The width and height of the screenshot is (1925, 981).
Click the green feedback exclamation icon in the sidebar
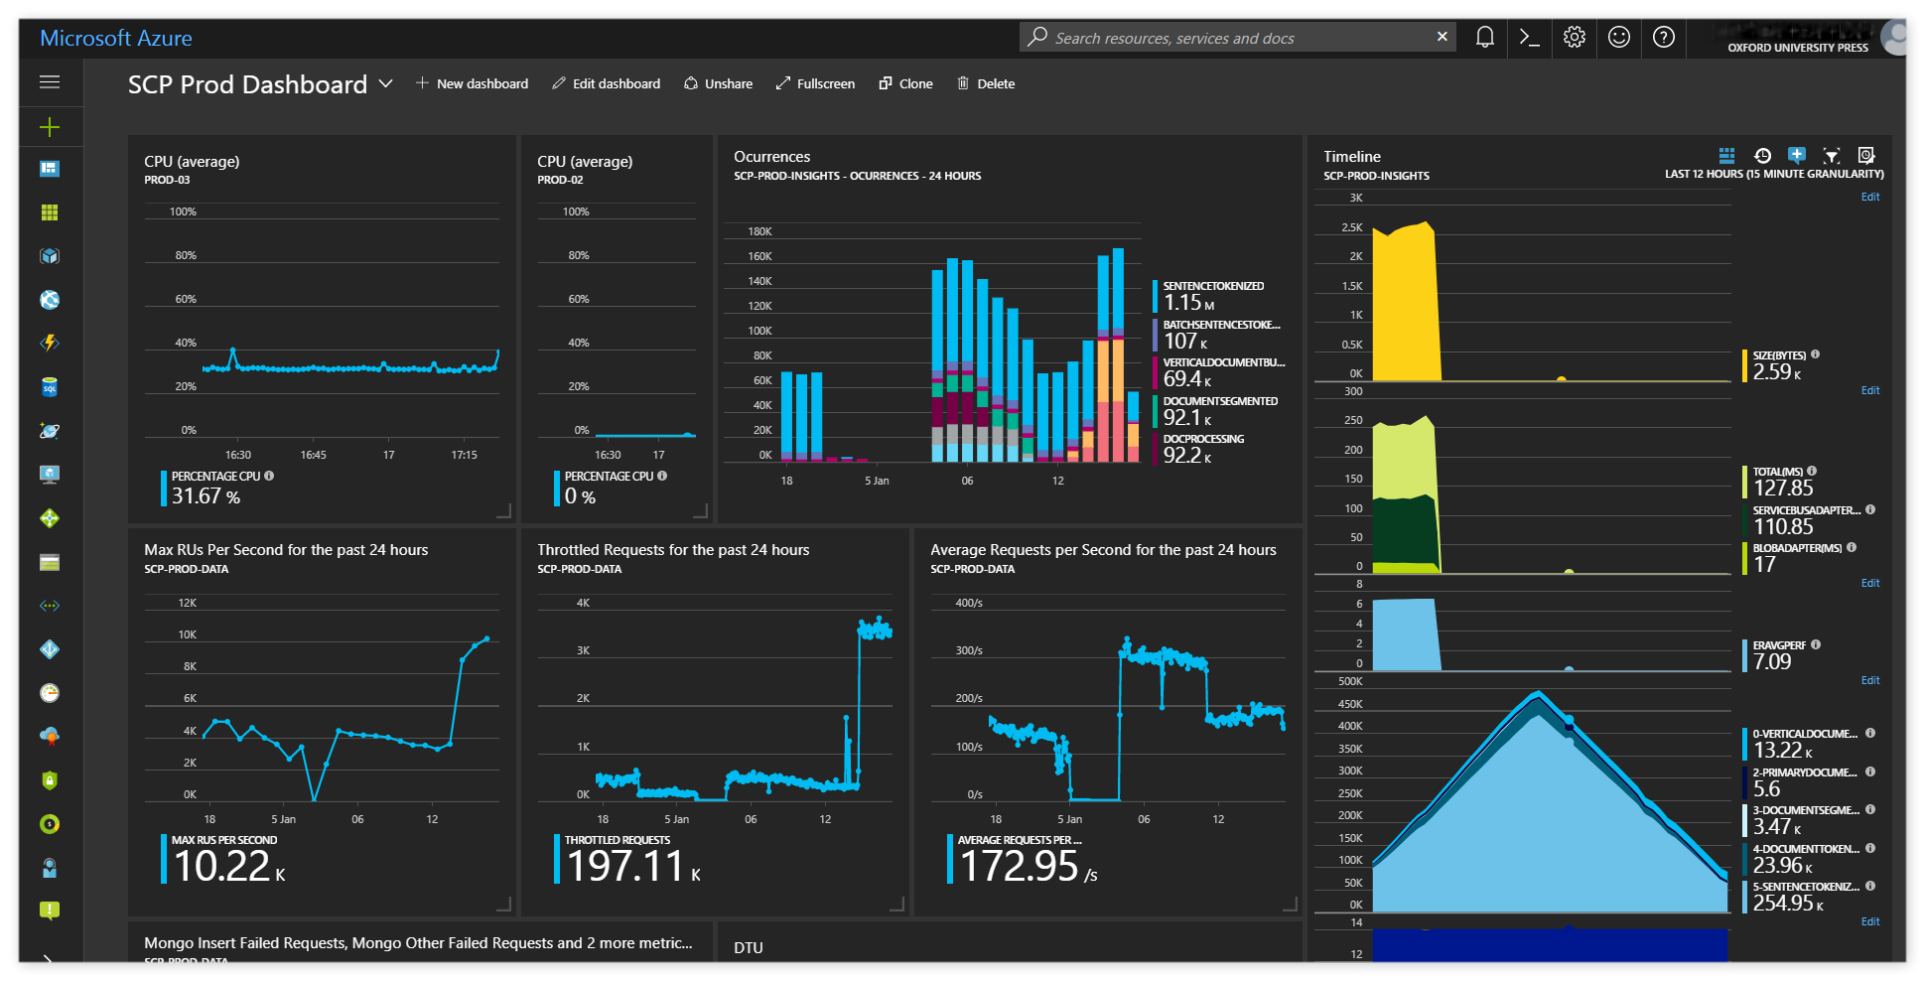pyautogui.click(x=50, y=911)
